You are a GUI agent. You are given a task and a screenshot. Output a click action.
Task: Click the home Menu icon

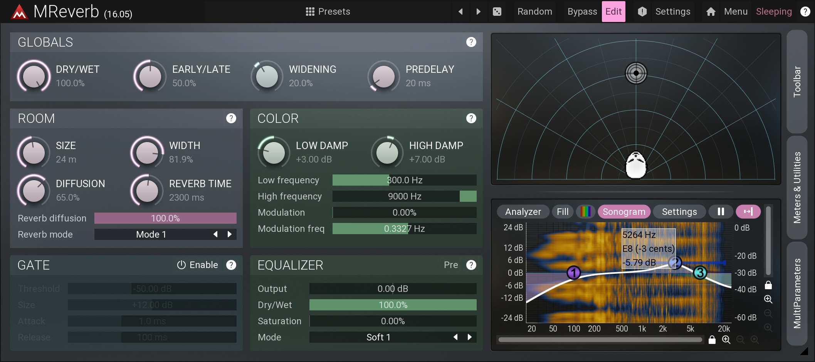711,12
